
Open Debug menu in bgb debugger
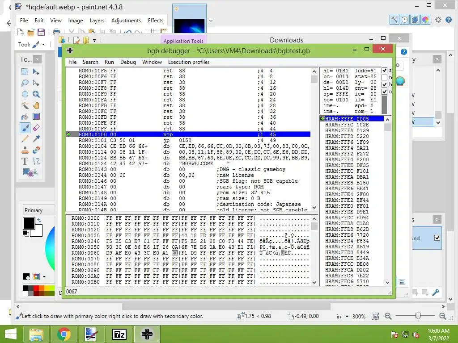tap(128, 62)
